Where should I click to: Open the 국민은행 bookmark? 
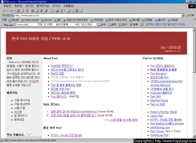(x=97, y=20)
